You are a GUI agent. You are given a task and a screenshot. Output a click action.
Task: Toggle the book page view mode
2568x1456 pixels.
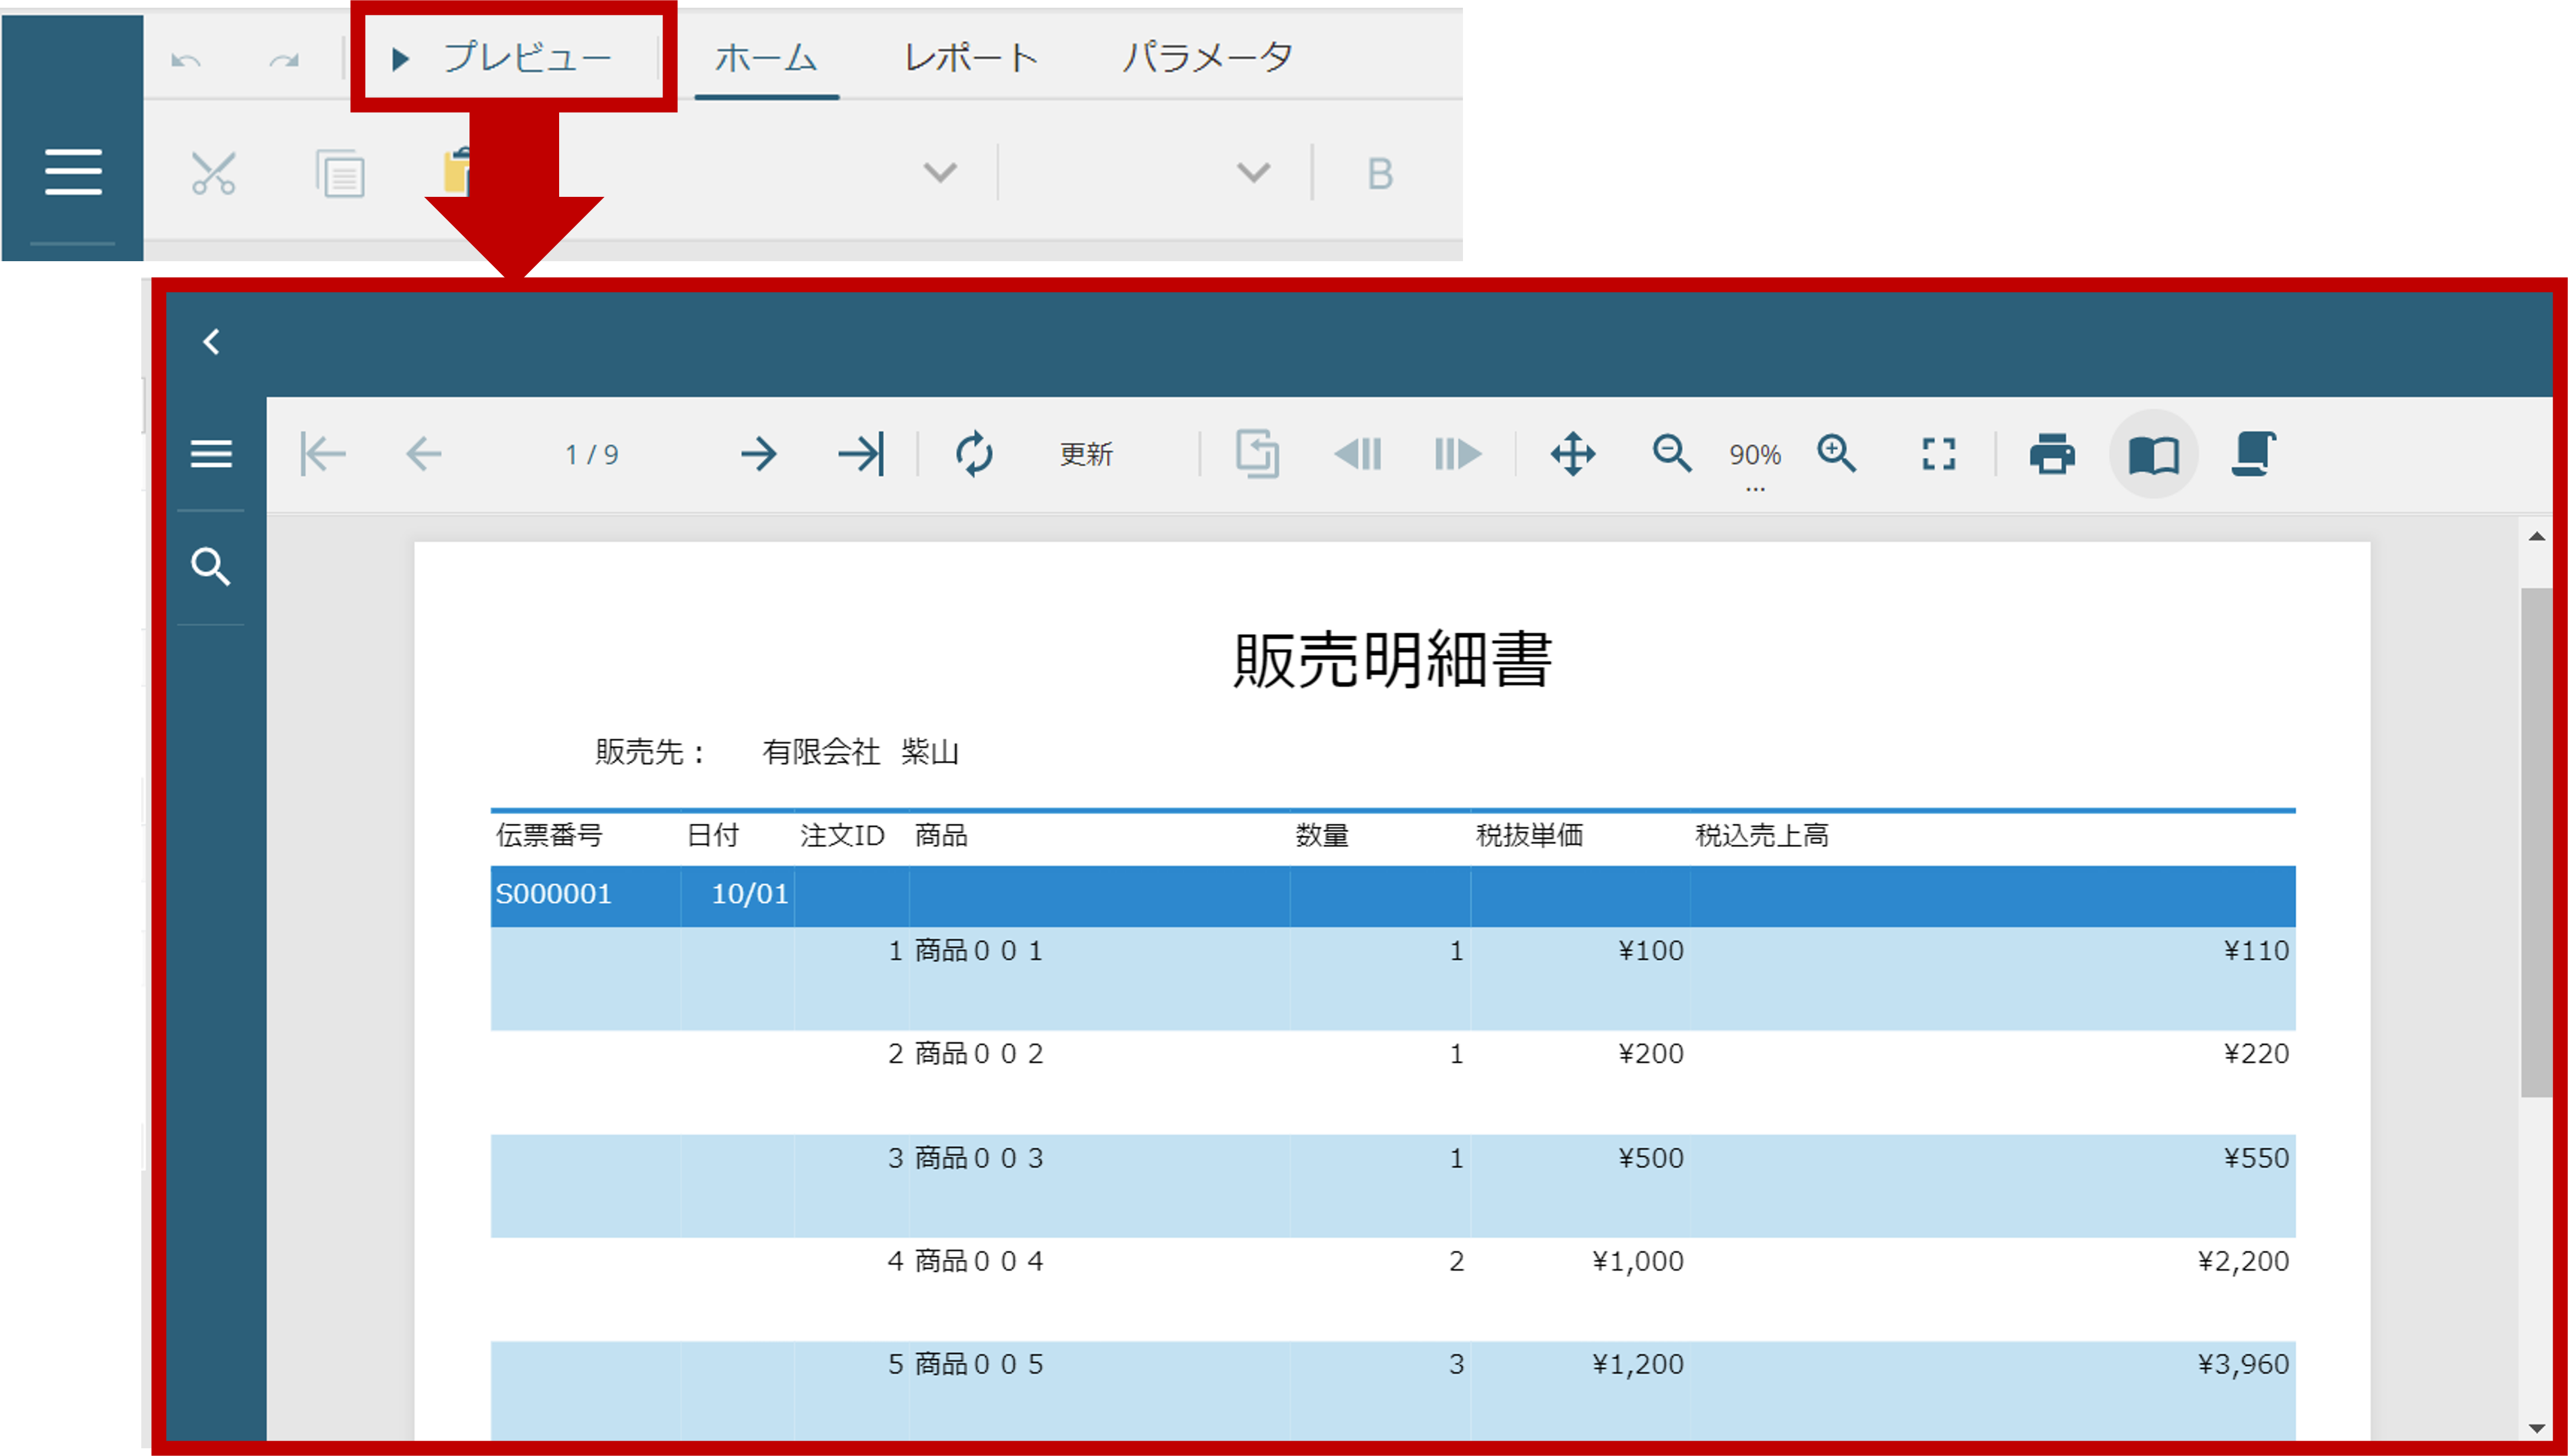click(2154, 454)
